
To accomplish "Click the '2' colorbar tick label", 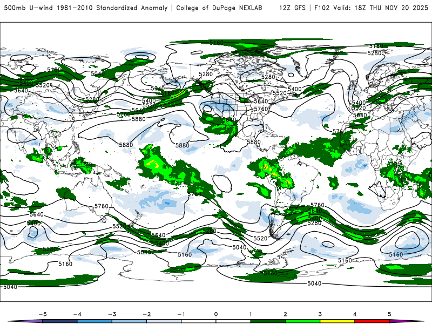I will (286, 314).
